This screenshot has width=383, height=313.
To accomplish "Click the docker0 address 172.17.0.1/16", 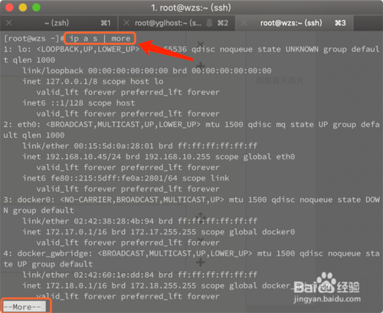I will [x=76, y=232].
